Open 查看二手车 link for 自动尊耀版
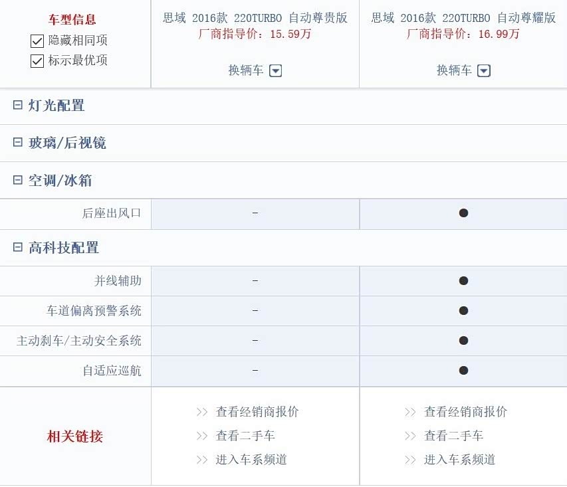 [453, 436]
